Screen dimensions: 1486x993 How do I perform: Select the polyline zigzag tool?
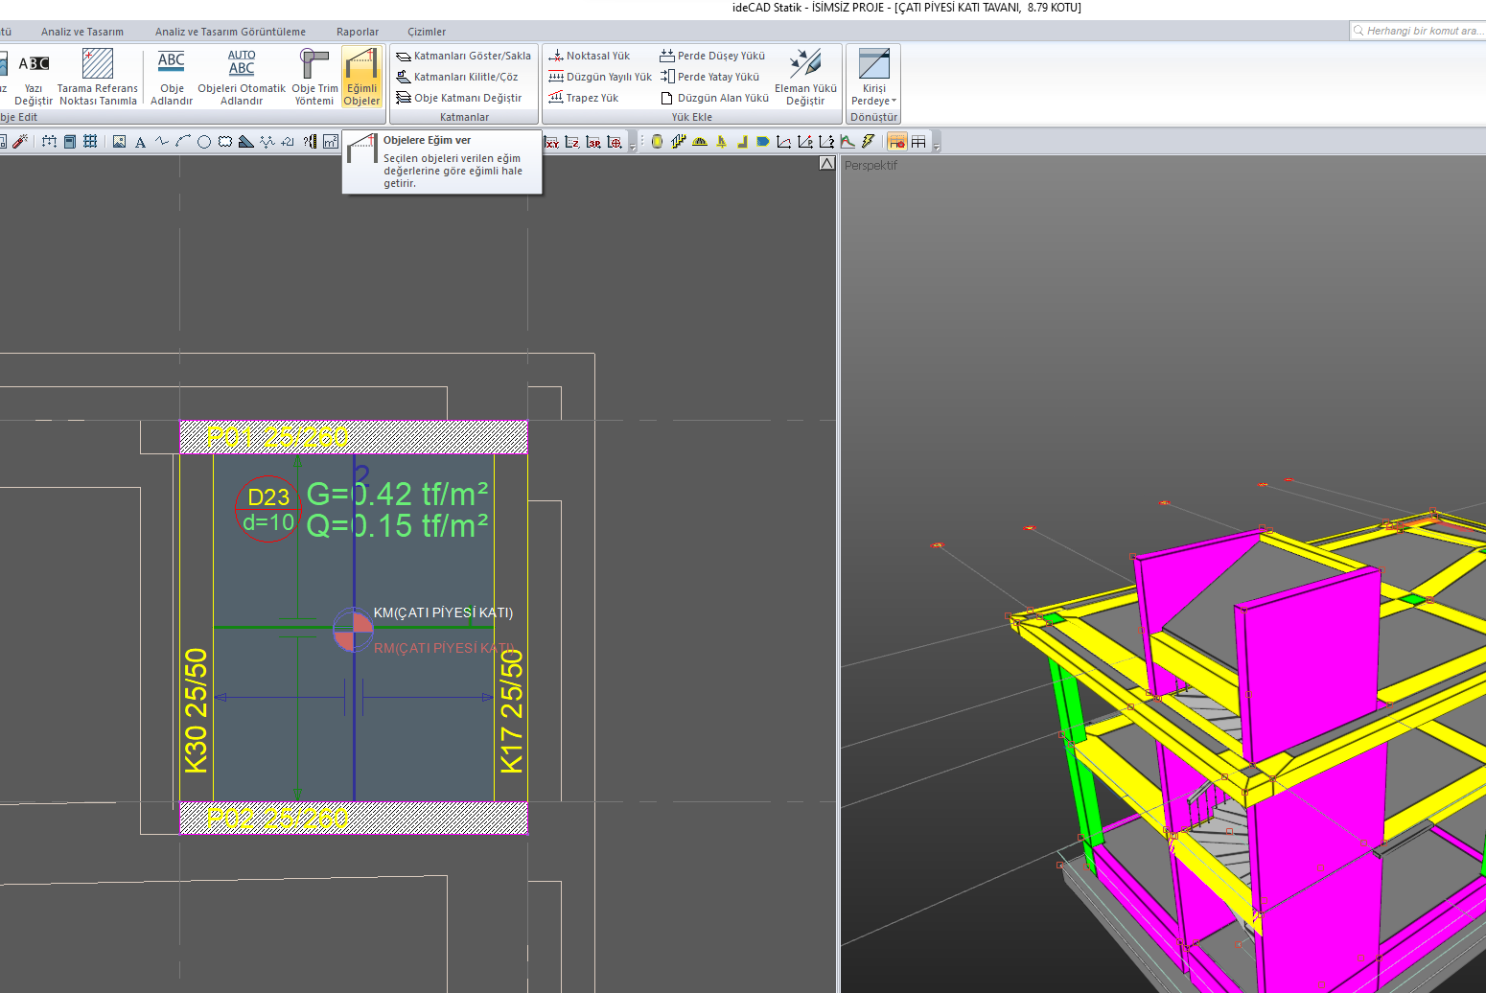(x=161, y=142)
